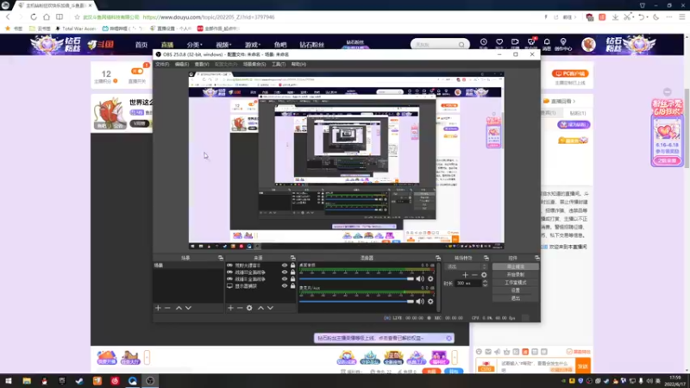Open the 帮助(H) menu in OBS
The height and width of the screenshot is (388, 690).
(x=298, y=64)
